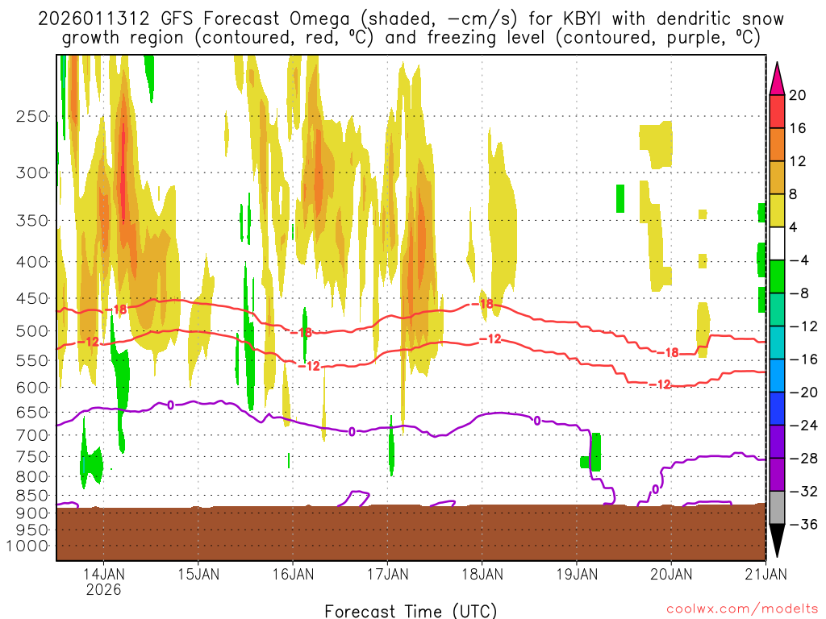Click the 500 pressure level label
This screenshot has height=619, width=826.
pyautogui.click(x=32, y=331)
